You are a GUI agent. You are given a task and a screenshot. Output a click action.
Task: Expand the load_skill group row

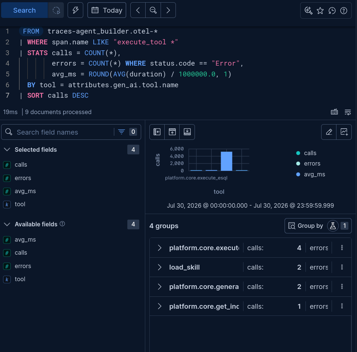tap(159, 267)
